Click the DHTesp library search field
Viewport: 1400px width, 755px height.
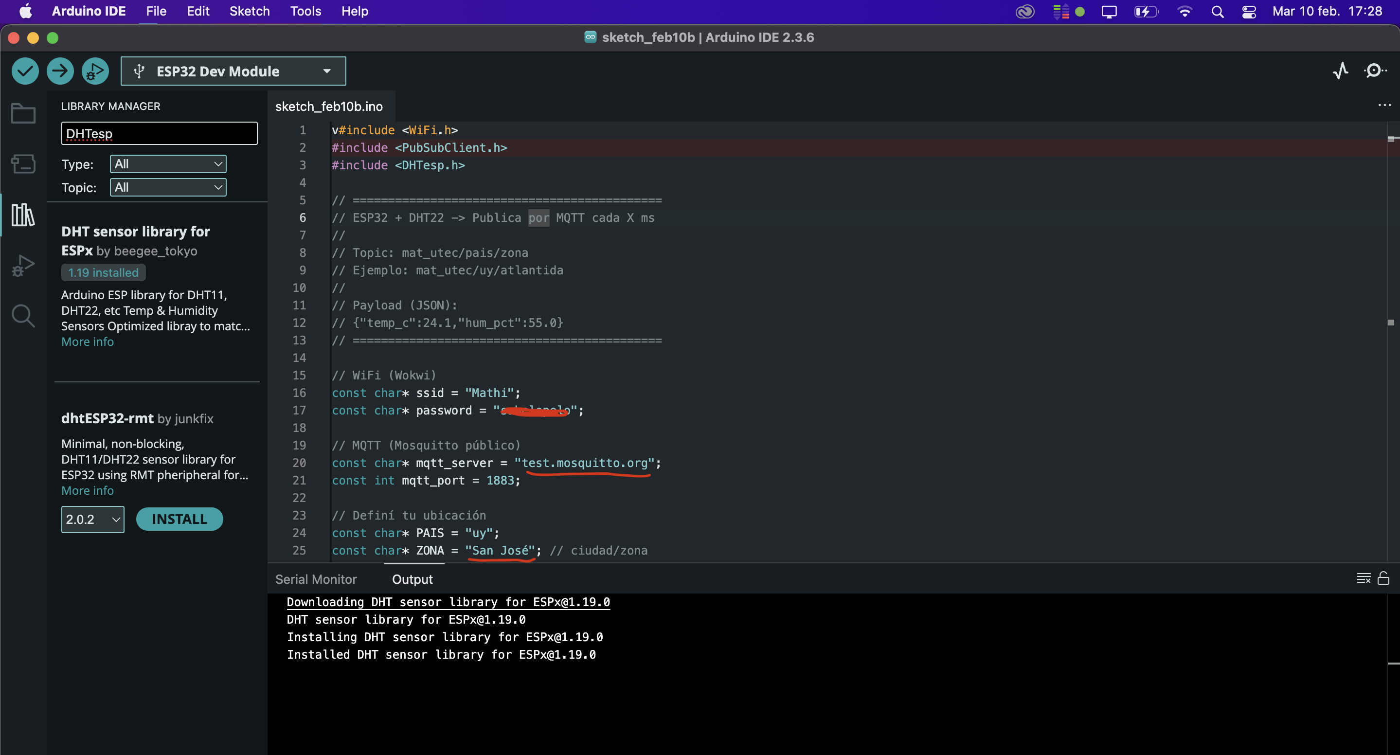pos(159,134)
